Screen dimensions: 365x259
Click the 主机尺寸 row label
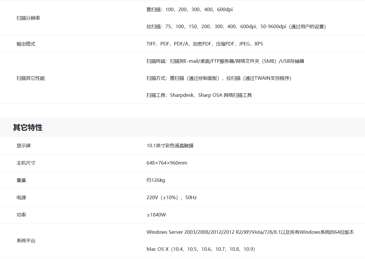coord(26,163)
